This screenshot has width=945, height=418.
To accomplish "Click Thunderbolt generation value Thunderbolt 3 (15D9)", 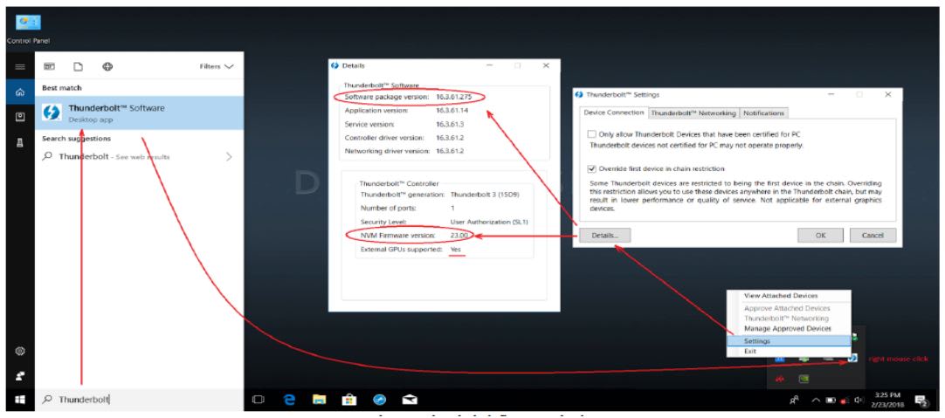I will [x=485, y=195].
